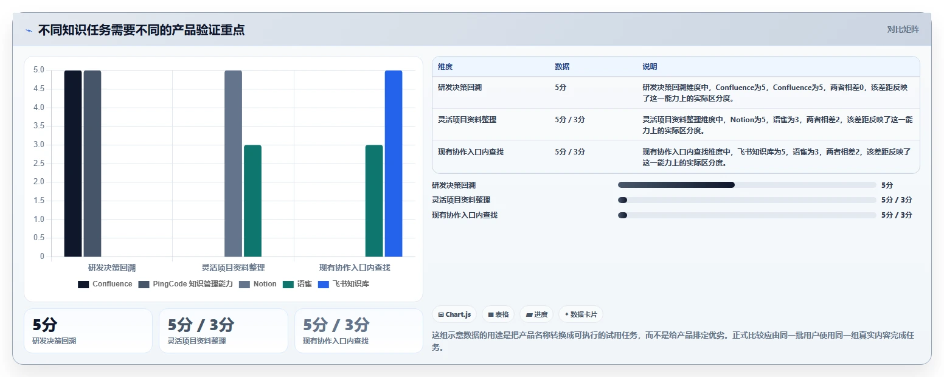Click 灵活项目资料整理 chart axis label
The image size is (944, 377).
pos(233,268)
